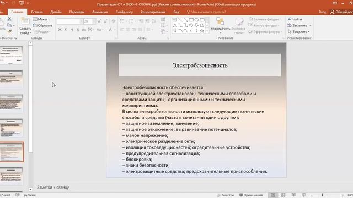Undo the last action in title bar

[3, 3]
